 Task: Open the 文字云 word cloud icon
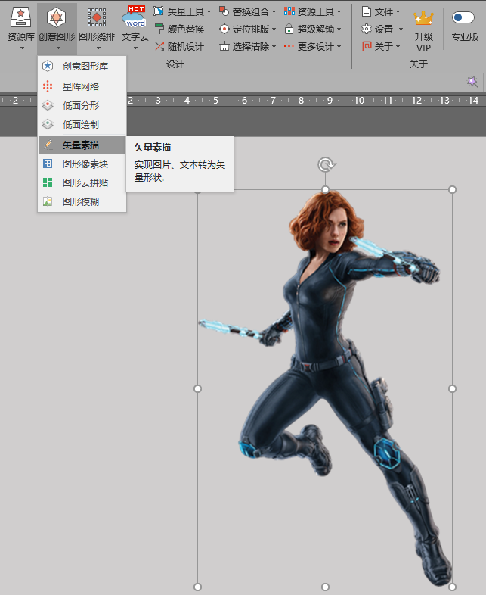(x=134, y=17)
